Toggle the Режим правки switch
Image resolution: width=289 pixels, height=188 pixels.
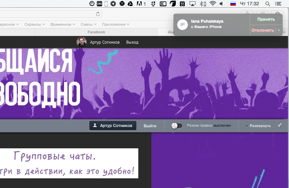(x=177, y=126)
